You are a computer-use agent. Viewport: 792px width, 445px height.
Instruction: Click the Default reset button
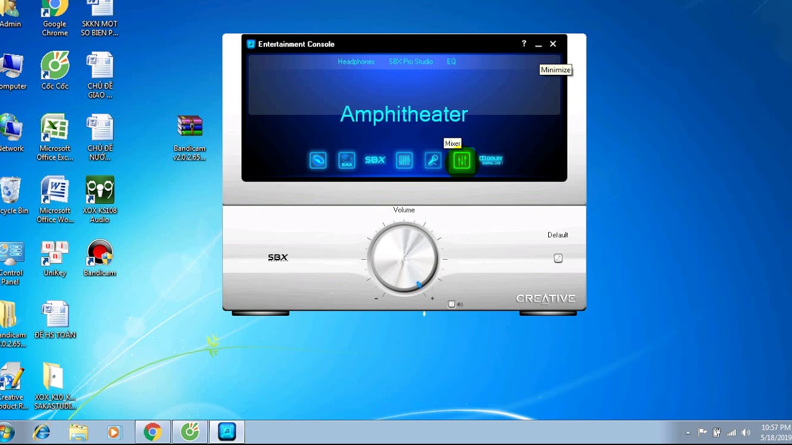click(x=558, y=258)
